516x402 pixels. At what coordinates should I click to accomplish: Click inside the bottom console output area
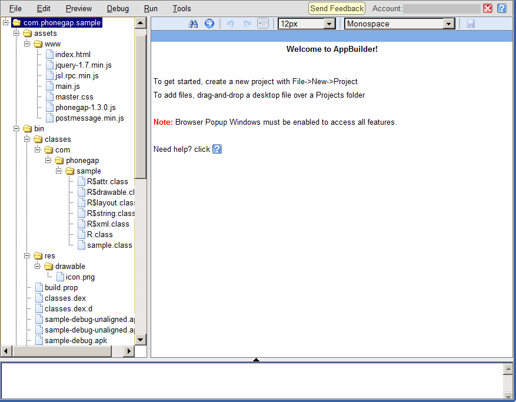[x=252, y=381]
